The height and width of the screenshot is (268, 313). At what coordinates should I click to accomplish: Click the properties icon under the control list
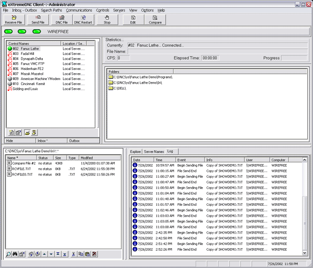point(18,132)
